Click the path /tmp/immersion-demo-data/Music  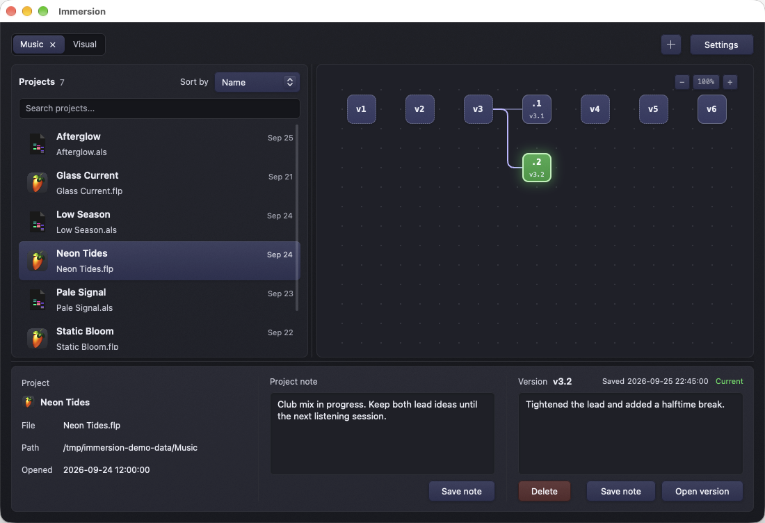click(x=130, y=447)
